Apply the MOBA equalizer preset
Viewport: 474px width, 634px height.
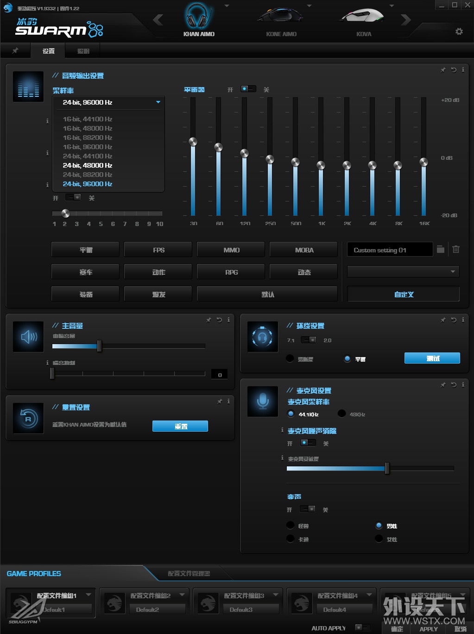tap(303, 250)
